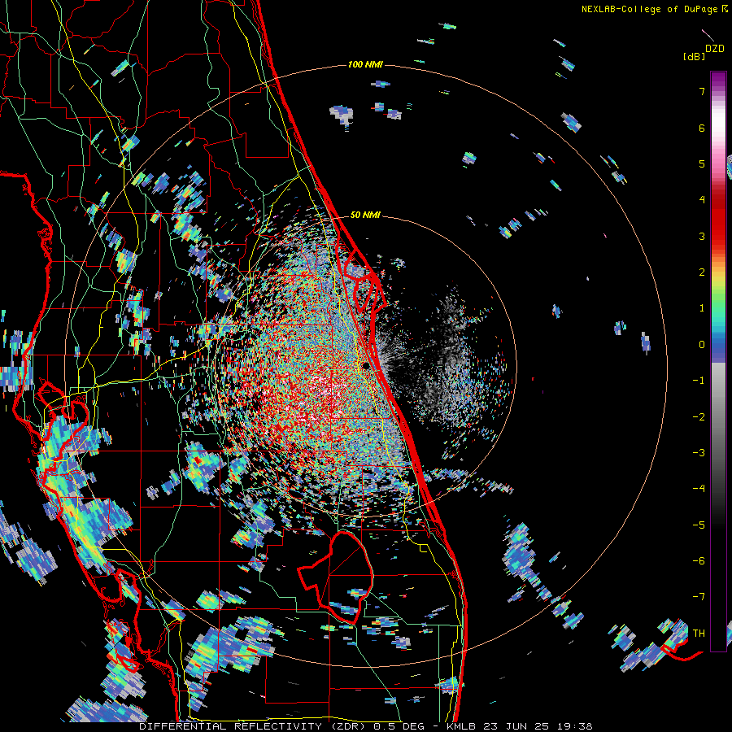Select the 4 dB value on color scale
This screenshot has height=732, width=732.
coord(702,200)
